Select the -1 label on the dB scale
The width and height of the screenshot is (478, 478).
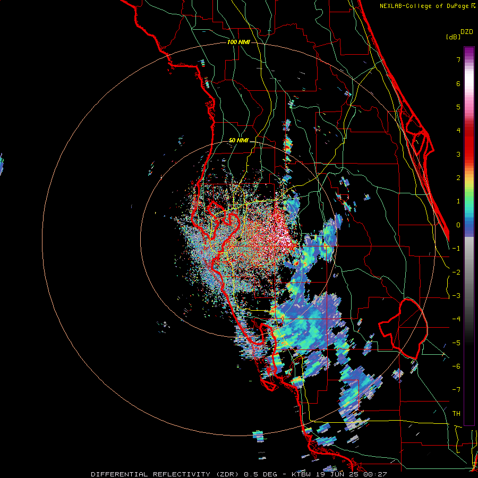pyautogui.click(x=456, y=249)
